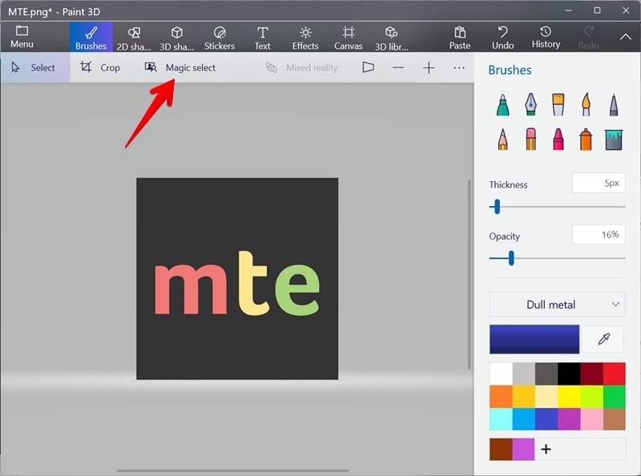Open the History view

(546, 36)
